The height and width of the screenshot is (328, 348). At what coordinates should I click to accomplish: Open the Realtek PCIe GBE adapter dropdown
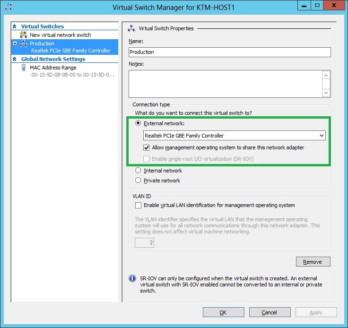point(322,136)
